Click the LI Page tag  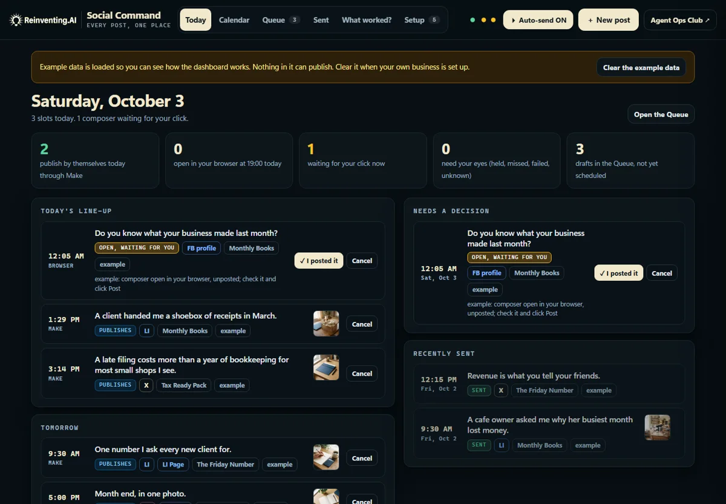173,465
